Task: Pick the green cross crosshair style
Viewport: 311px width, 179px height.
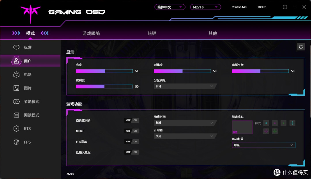Action: click(275, 131)
